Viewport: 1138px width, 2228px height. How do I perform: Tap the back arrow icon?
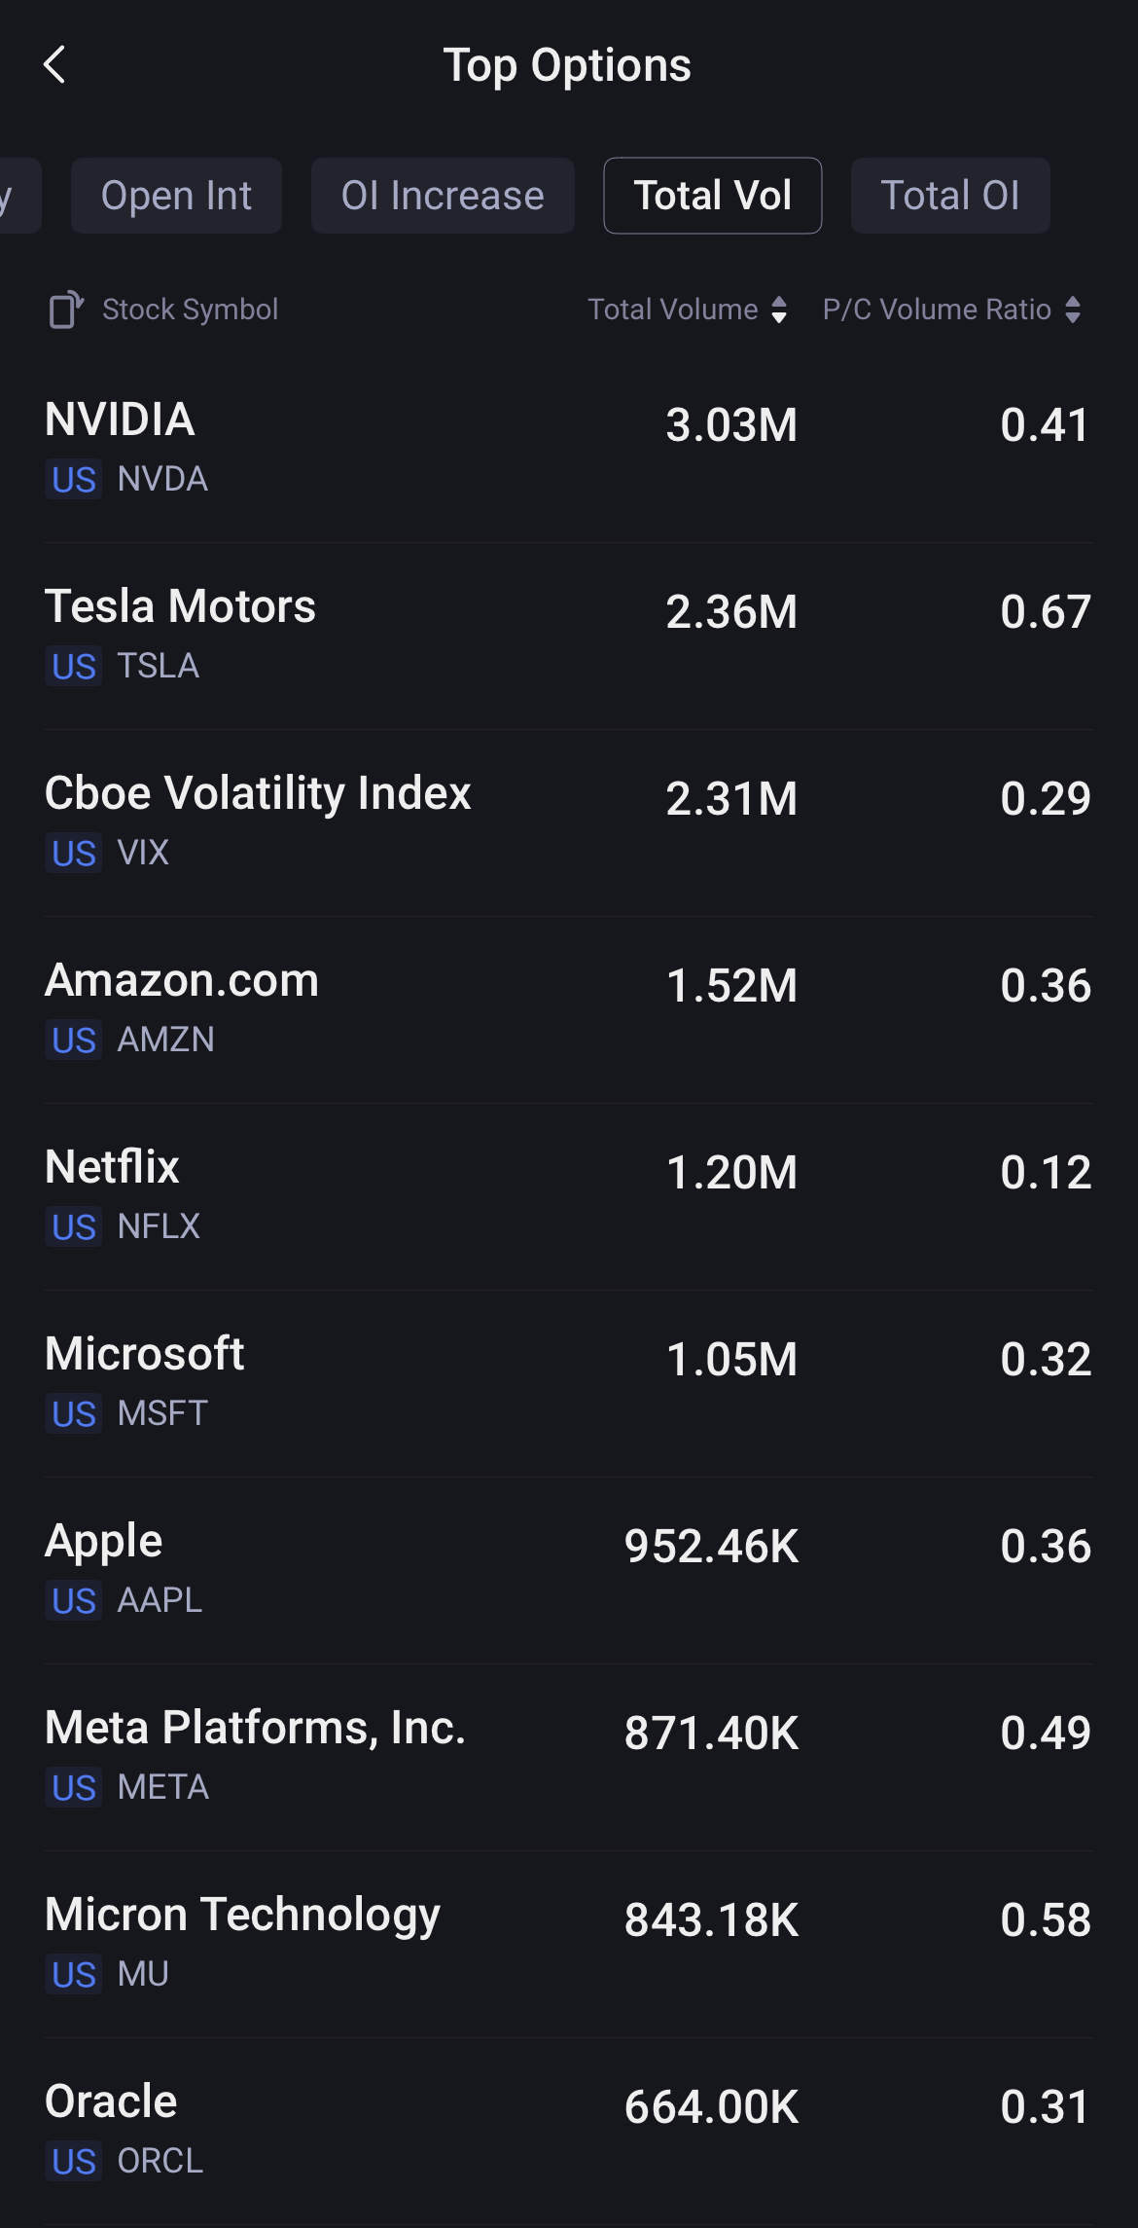[55, 65]
